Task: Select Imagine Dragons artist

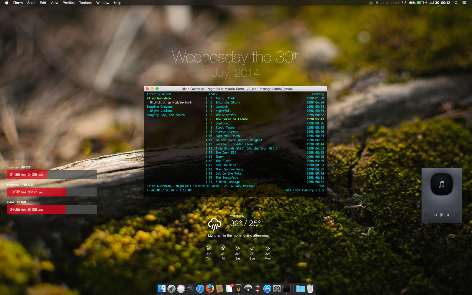Action: 160,106
